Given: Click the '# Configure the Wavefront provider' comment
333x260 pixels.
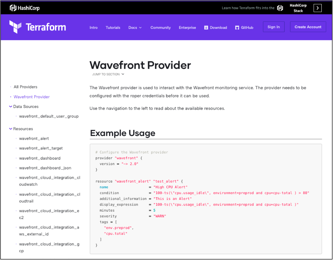Looking at the screenshot, I should [x=132, y=152].
